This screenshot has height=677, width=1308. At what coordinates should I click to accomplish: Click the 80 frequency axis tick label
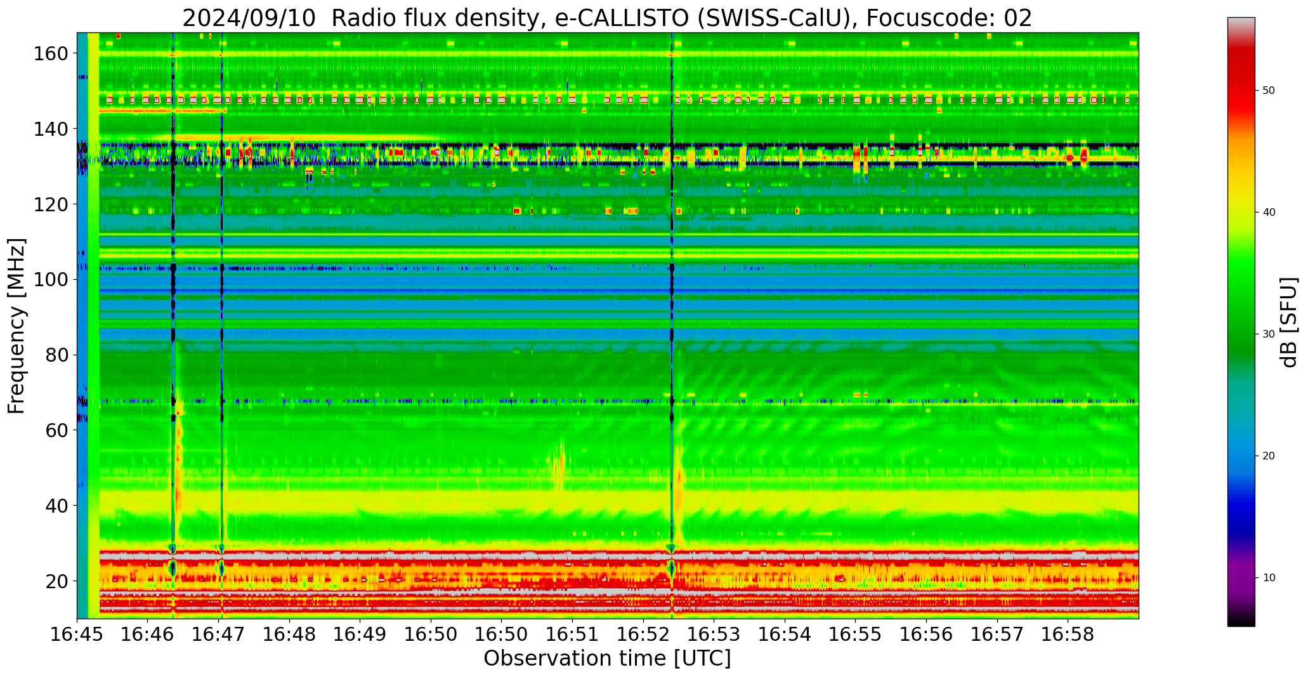coord(56,355)
